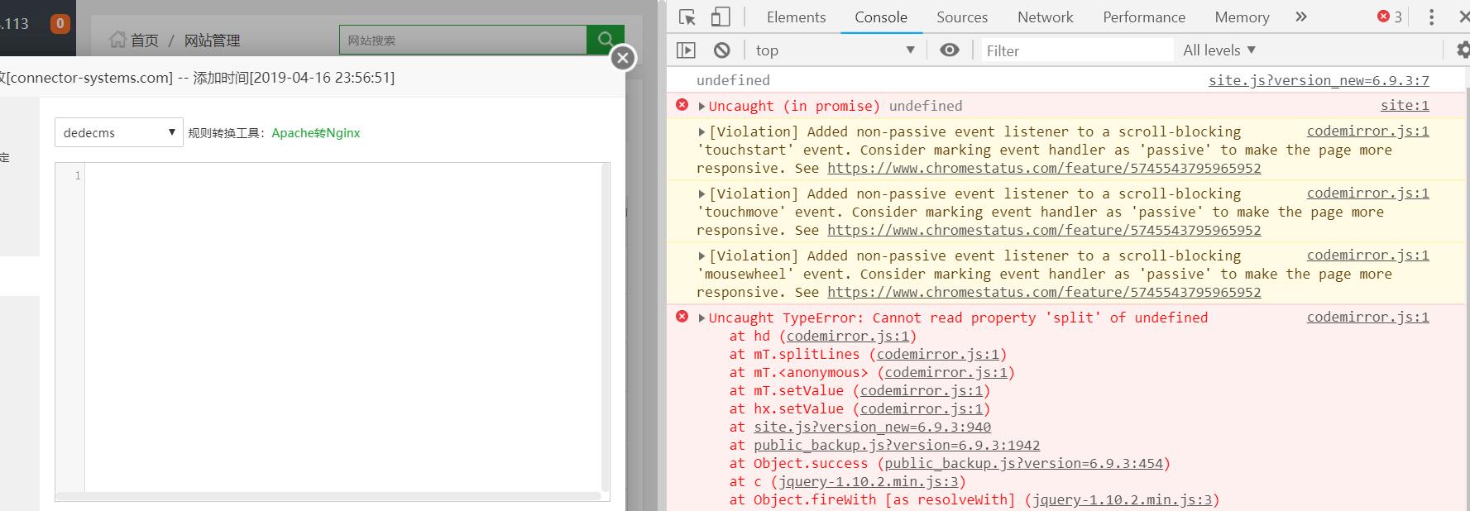Open codemirror.js:1 link beside the TypeError
Screen dimensions: 1470x511
(1368, 317)
